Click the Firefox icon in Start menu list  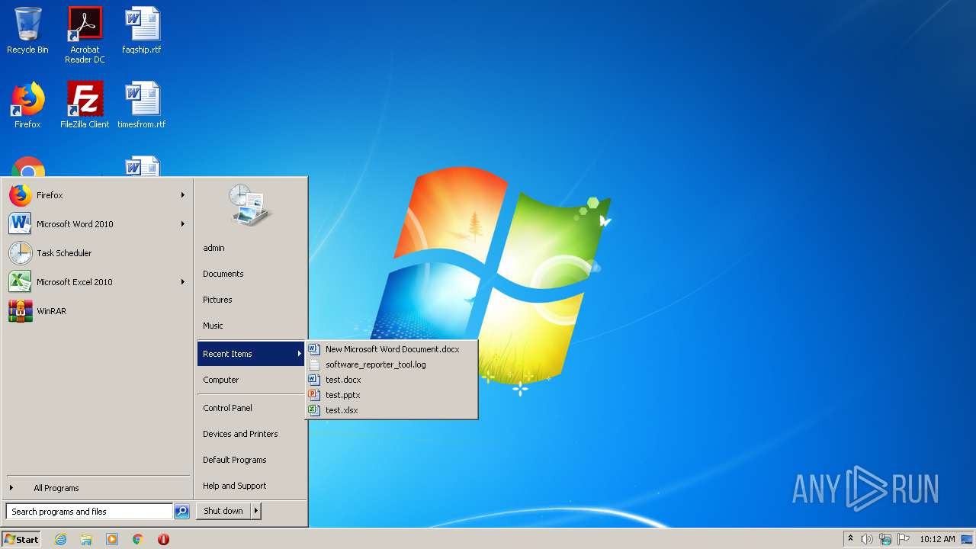click(x=21, y=195)
